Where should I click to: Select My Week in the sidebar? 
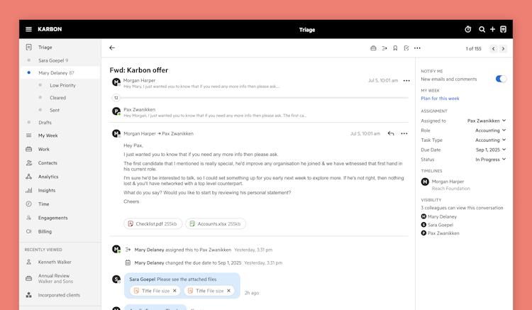pos(48,135)
